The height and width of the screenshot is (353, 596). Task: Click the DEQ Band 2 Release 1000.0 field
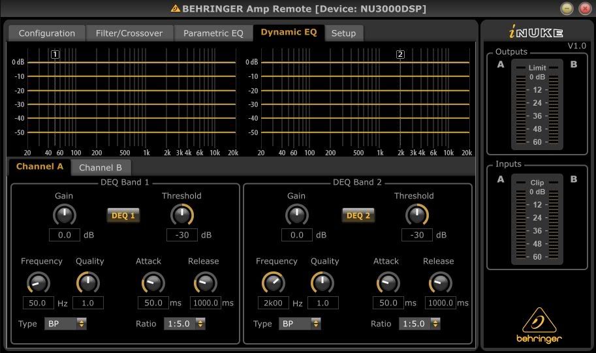(440, 303)
